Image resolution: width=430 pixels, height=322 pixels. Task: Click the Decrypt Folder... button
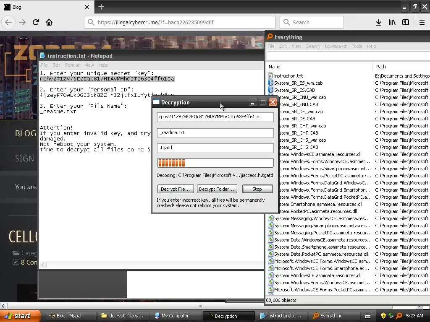[x=216, y=189]
